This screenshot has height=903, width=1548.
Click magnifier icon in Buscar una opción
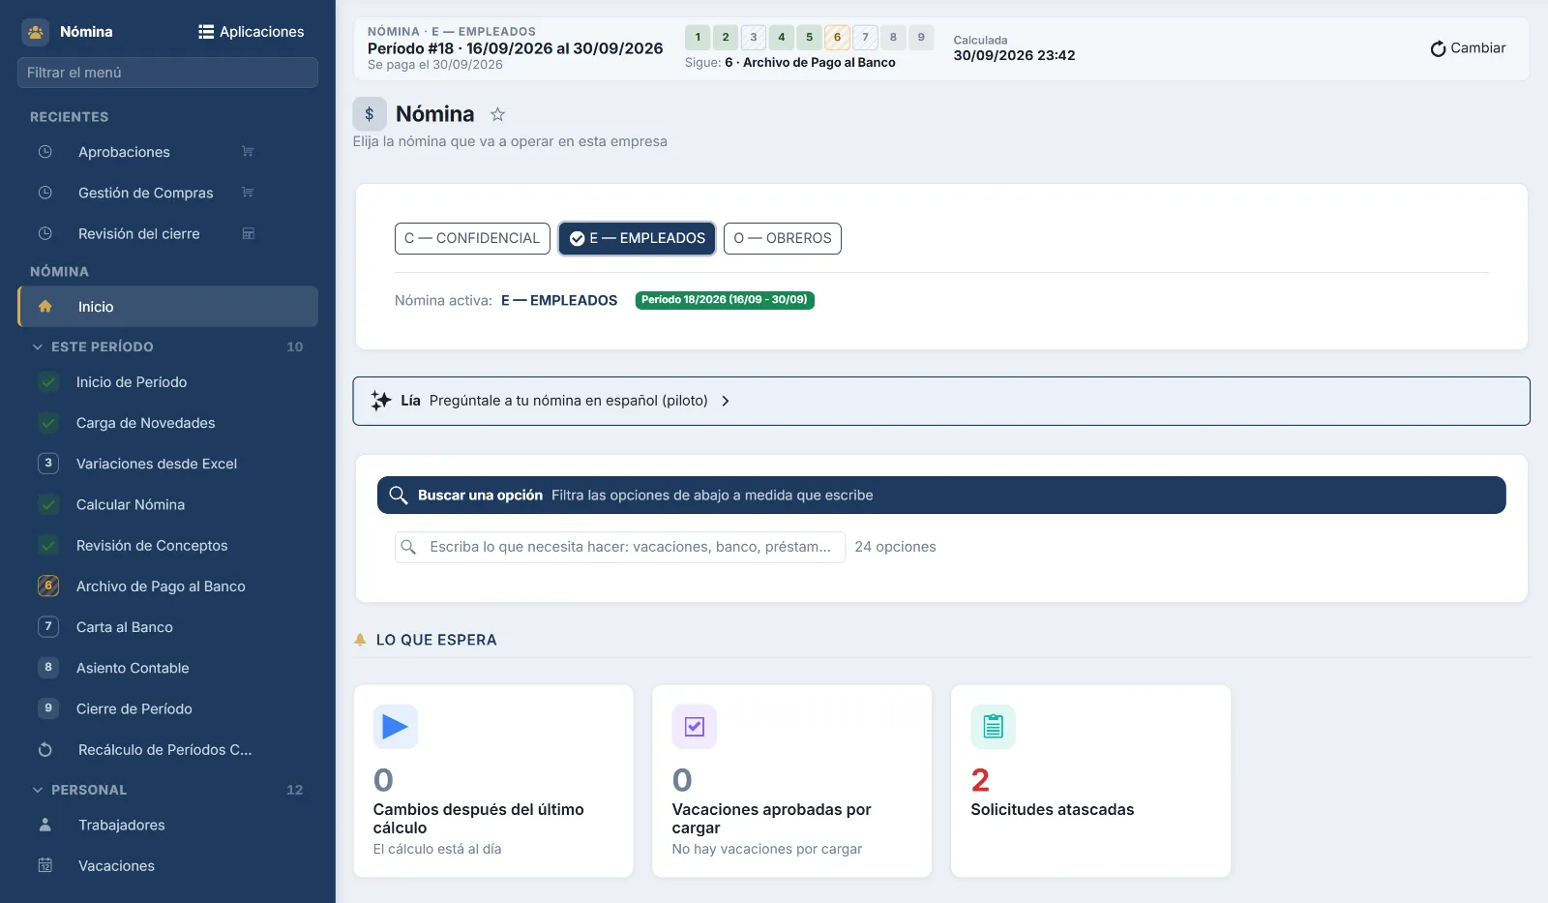point(398,496)
